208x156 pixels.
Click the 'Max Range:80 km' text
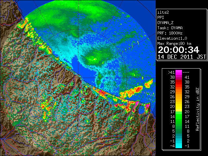click(x=174, y=44)
